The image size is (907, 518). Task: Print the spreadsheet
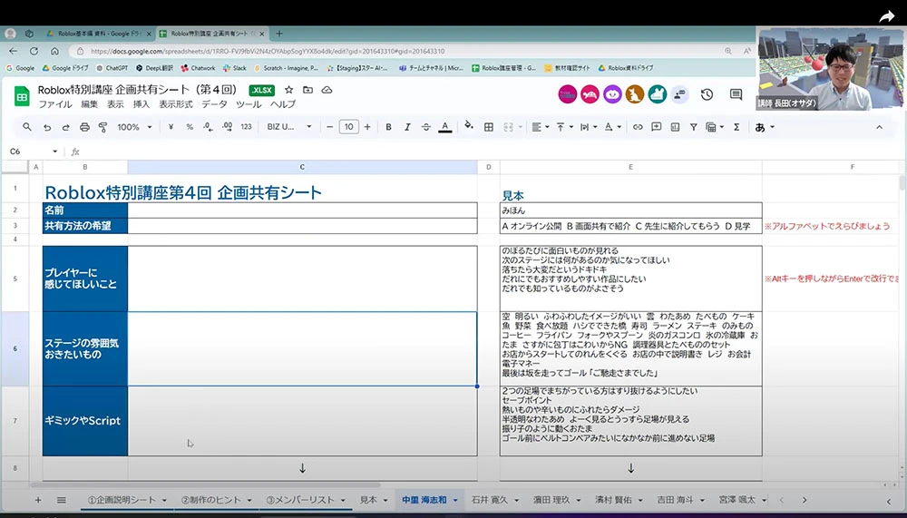click(84, 127)
